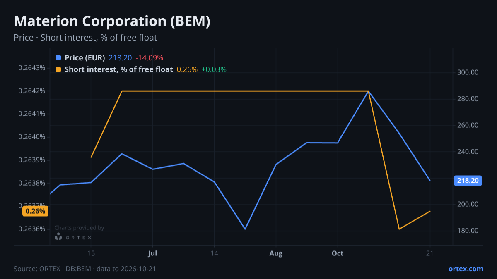Click the blue Price legend swatch
This screenshot has width=497, height=279.
(58, 58)
